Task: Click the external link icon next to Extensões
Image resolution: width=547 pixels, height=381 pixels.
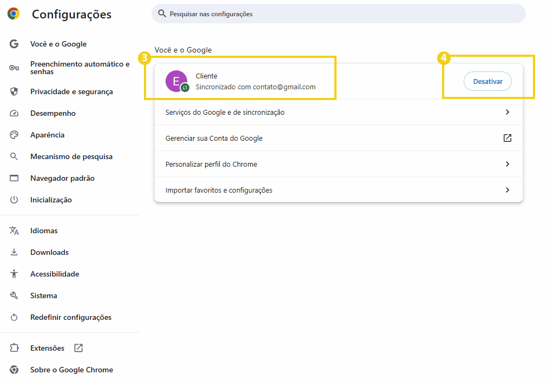Action: point(78,348)
